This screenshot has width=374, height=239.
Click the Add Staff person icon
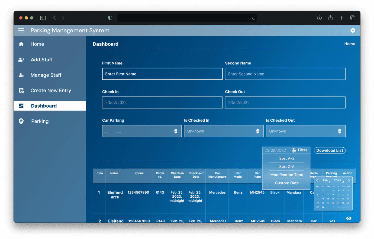[21, 59]
